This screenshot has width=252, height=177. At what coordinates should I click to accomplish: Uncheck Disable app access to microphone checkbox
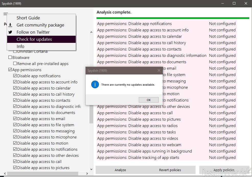point(15,137)
